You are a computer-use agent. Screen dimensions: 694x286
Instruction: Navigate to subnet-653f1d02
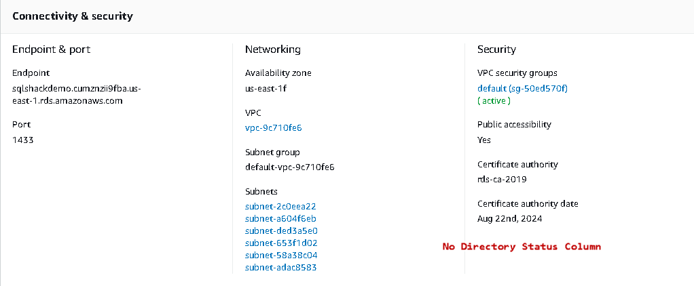[x=281, y=243]
